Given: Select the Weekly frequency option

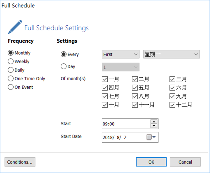Looking at the screenshot, I should (x=11, y=62).
